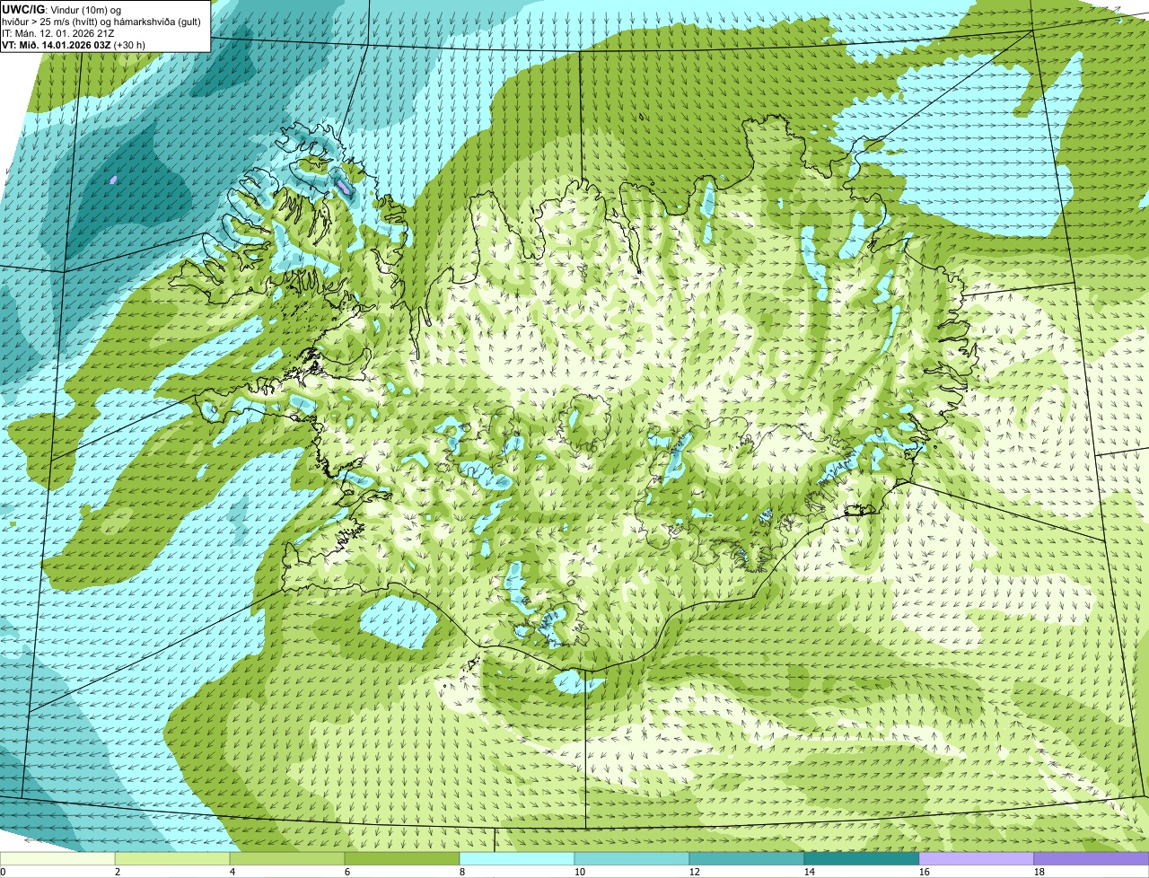Pick the 2–4 m/s pale green legend swatch
The height and width of the screenshot is (878, 1149).
click(x=172, y=858)
